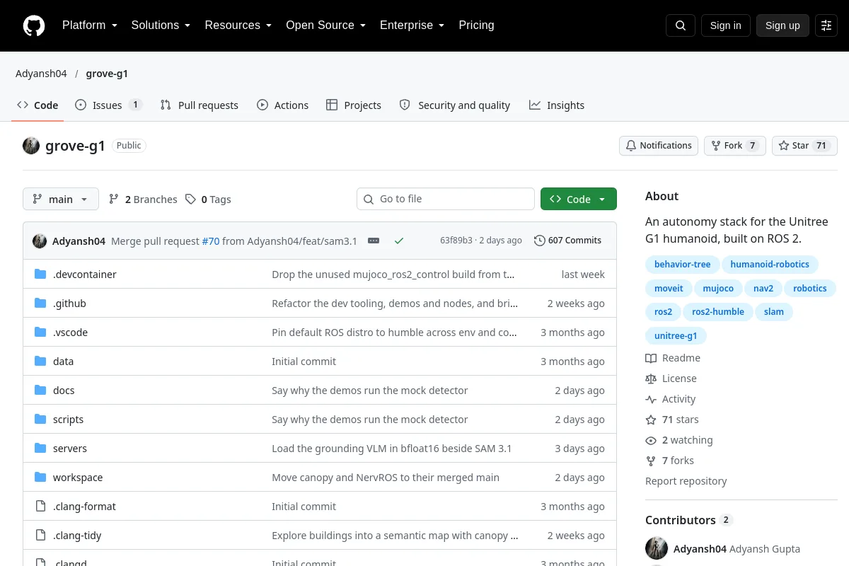Screen dimensions: 849x566
Task: Click the scales icon beside License
Action: coord(651,379)
